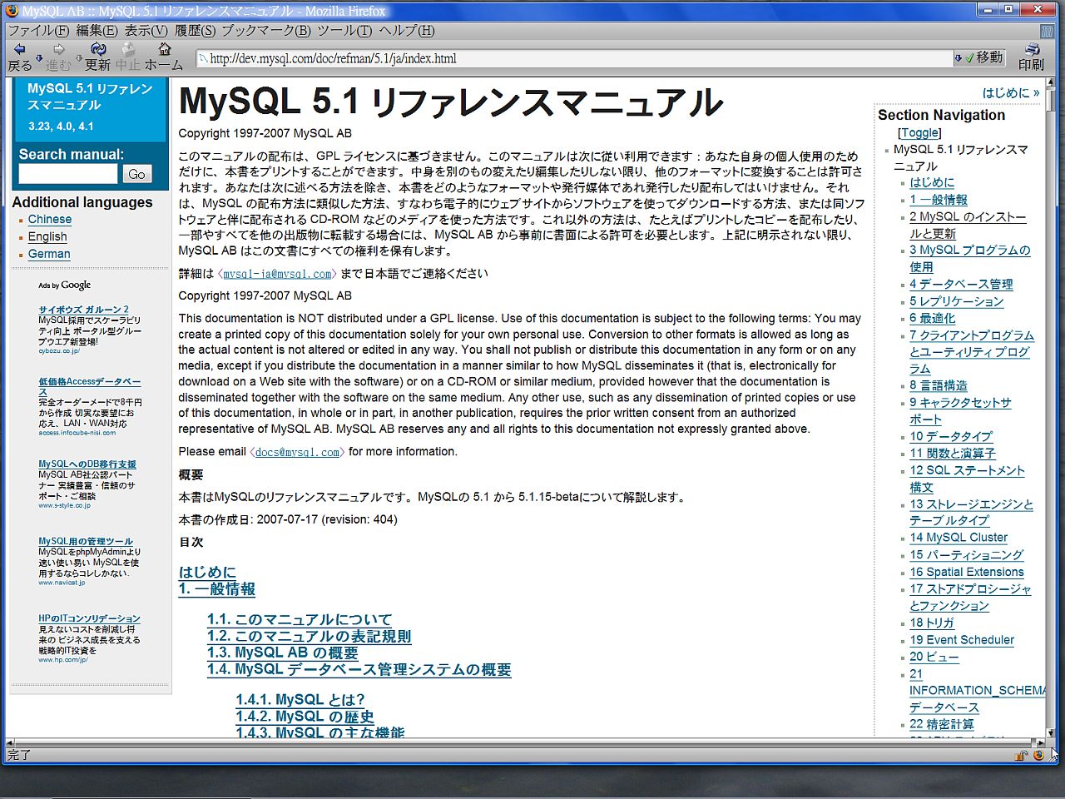Open the 編集(E) menu

tap(97, 31)
